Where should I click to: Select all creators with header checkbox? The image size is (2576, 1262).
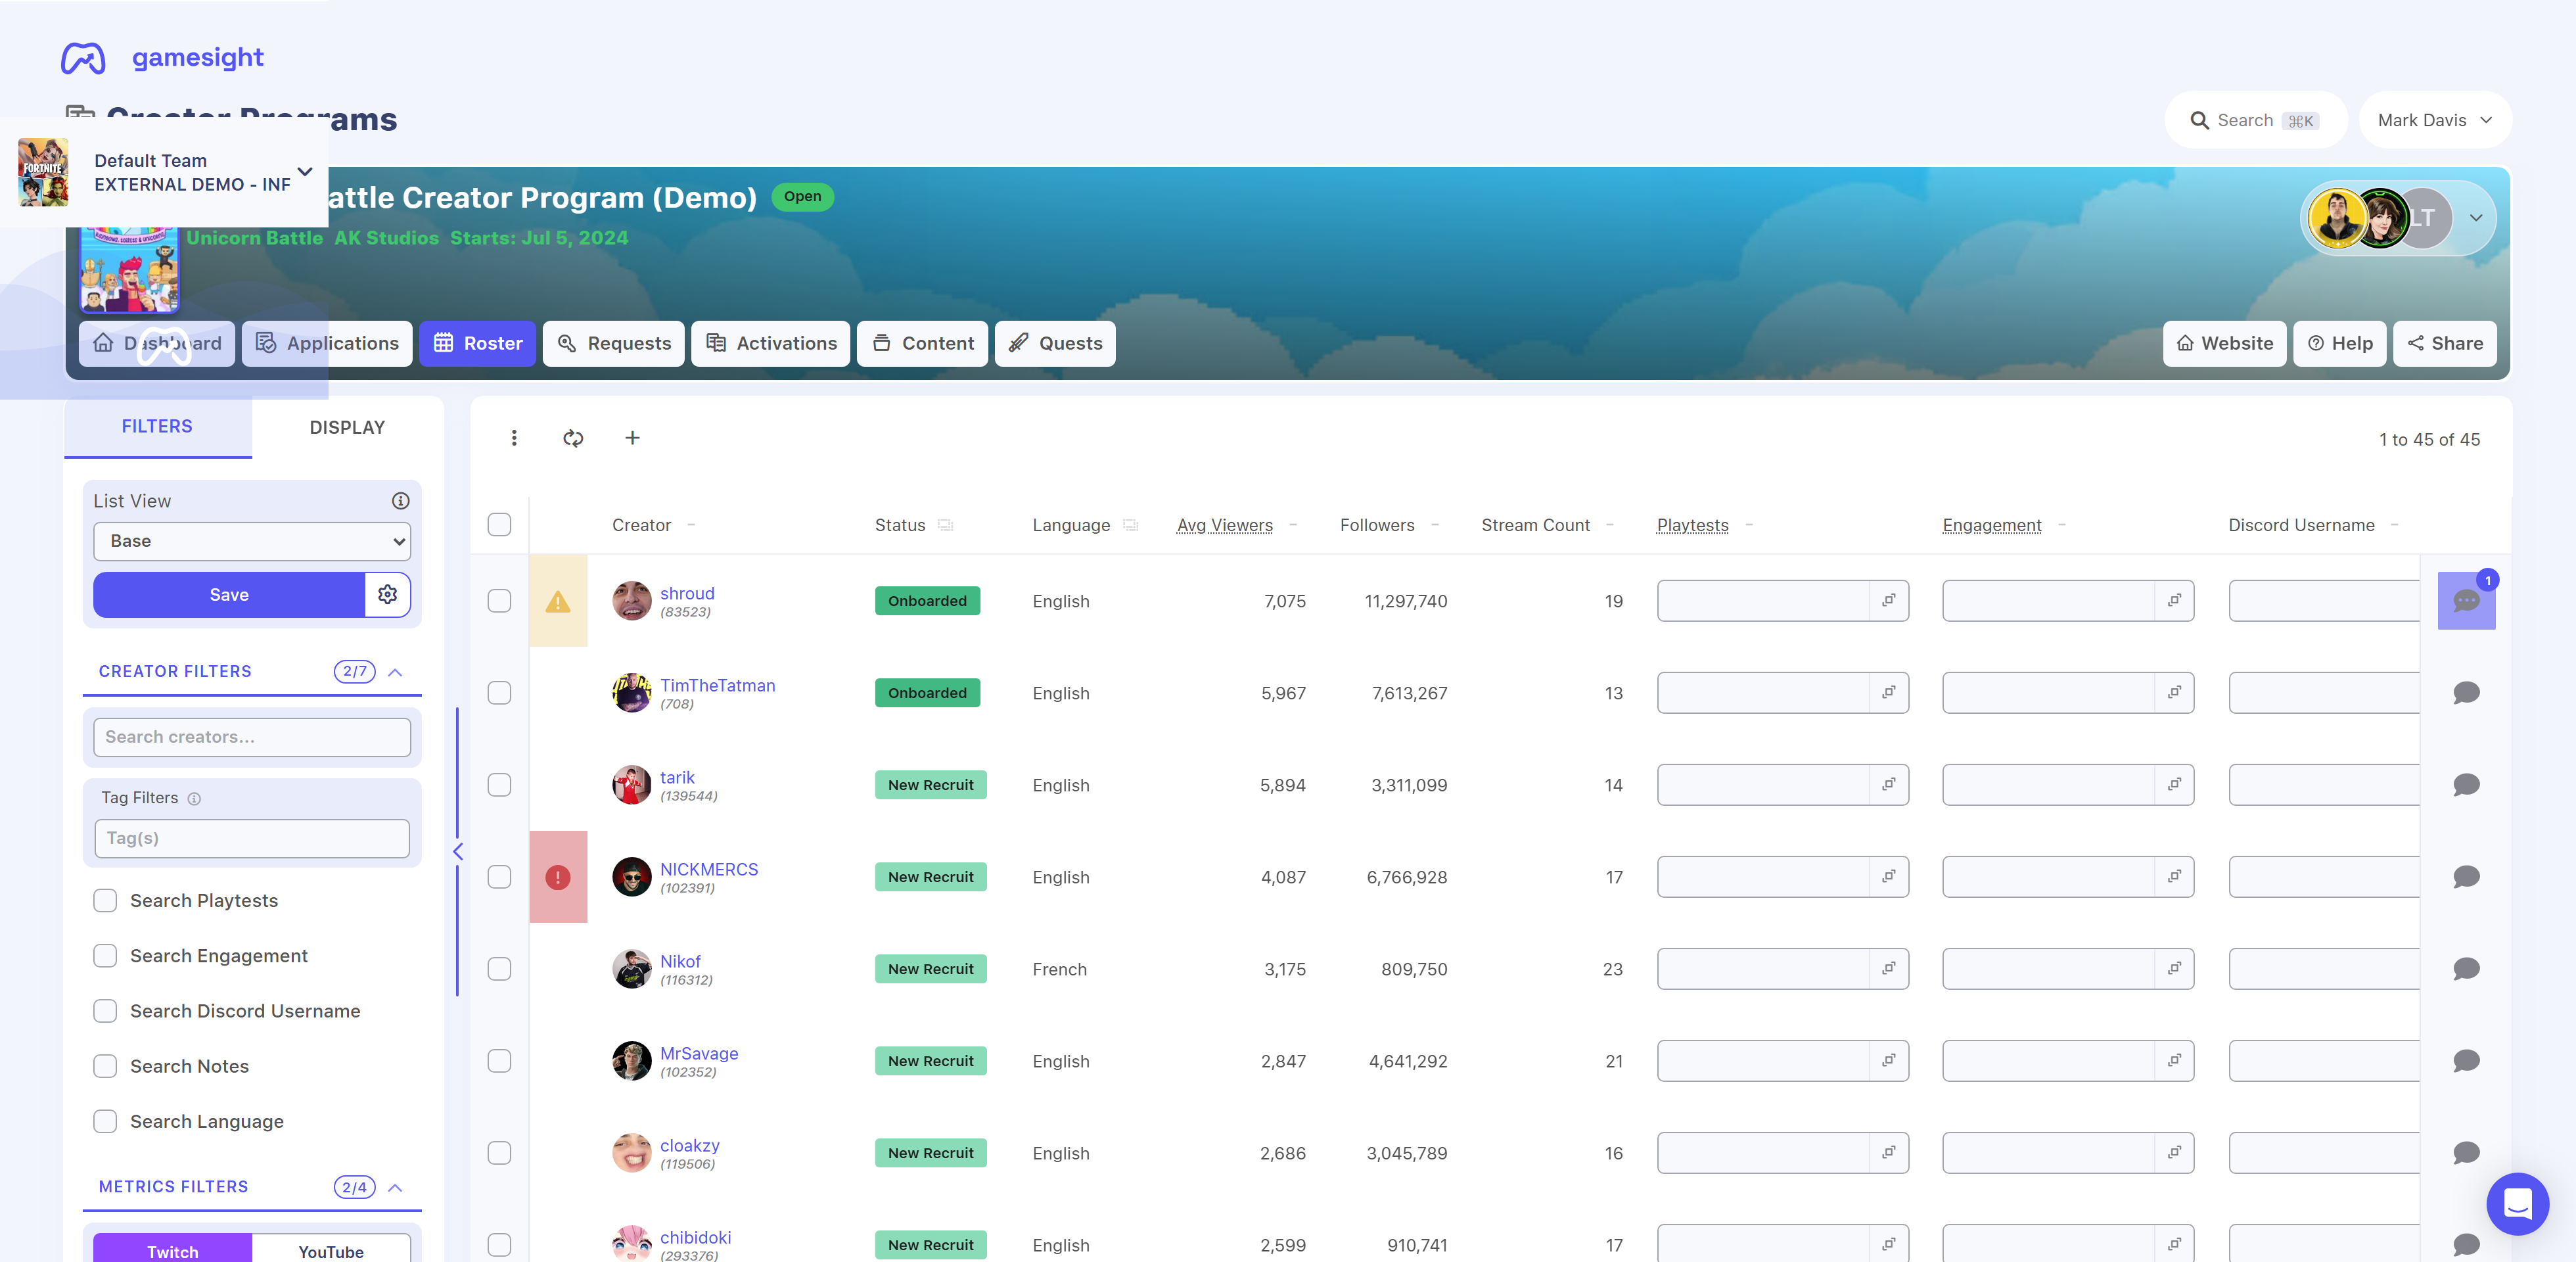tap(499, 525)
